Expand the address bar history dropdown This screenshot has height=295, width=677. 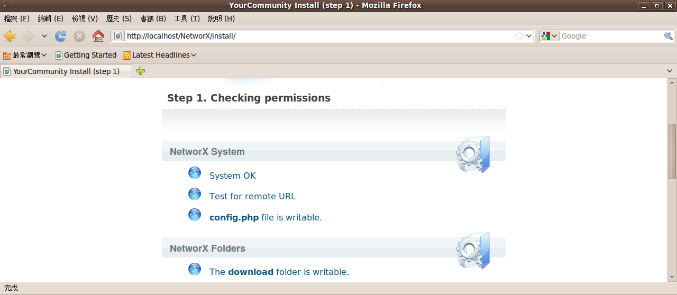coord(529,36)
